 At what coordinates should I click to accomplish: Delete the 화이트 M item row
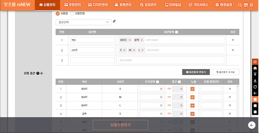coord(230,97)
